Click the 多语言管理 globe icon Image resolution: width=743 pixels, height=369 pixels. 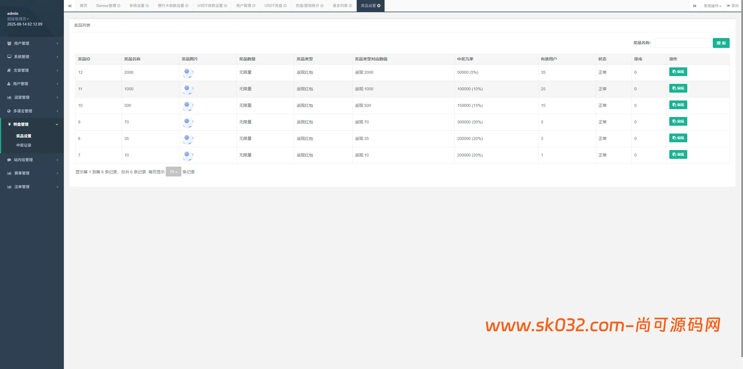[x=9, y=111]
